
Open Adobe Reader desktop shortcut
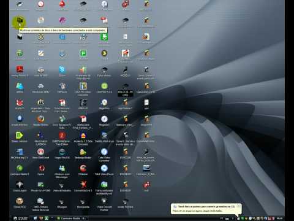coord(20,71)
